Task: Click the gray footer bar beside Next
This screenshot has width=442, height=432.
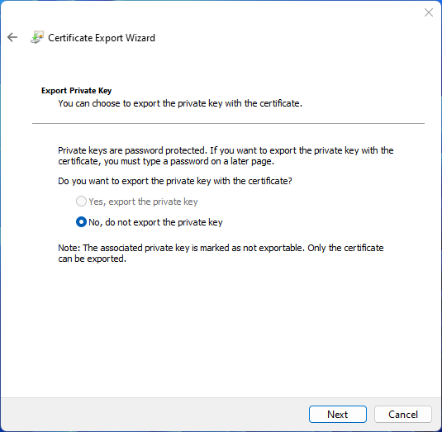Action: coord(155,415)
